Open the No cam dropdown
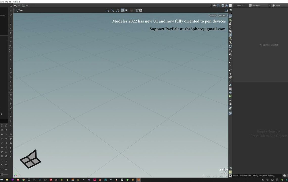The image size is (288, 182). 222,15
